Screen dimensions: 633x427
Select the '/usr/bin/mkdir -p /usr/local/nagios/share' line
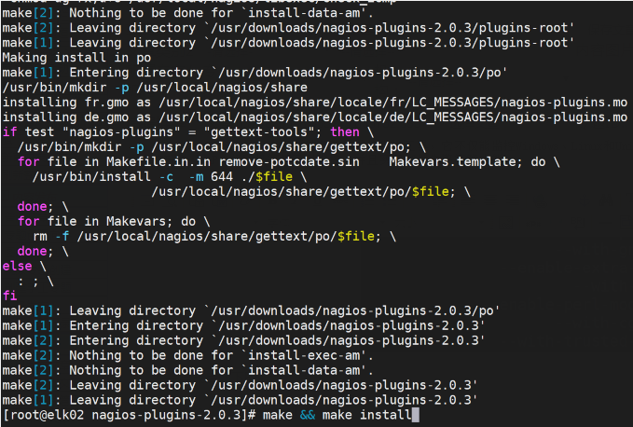(155, 88)
